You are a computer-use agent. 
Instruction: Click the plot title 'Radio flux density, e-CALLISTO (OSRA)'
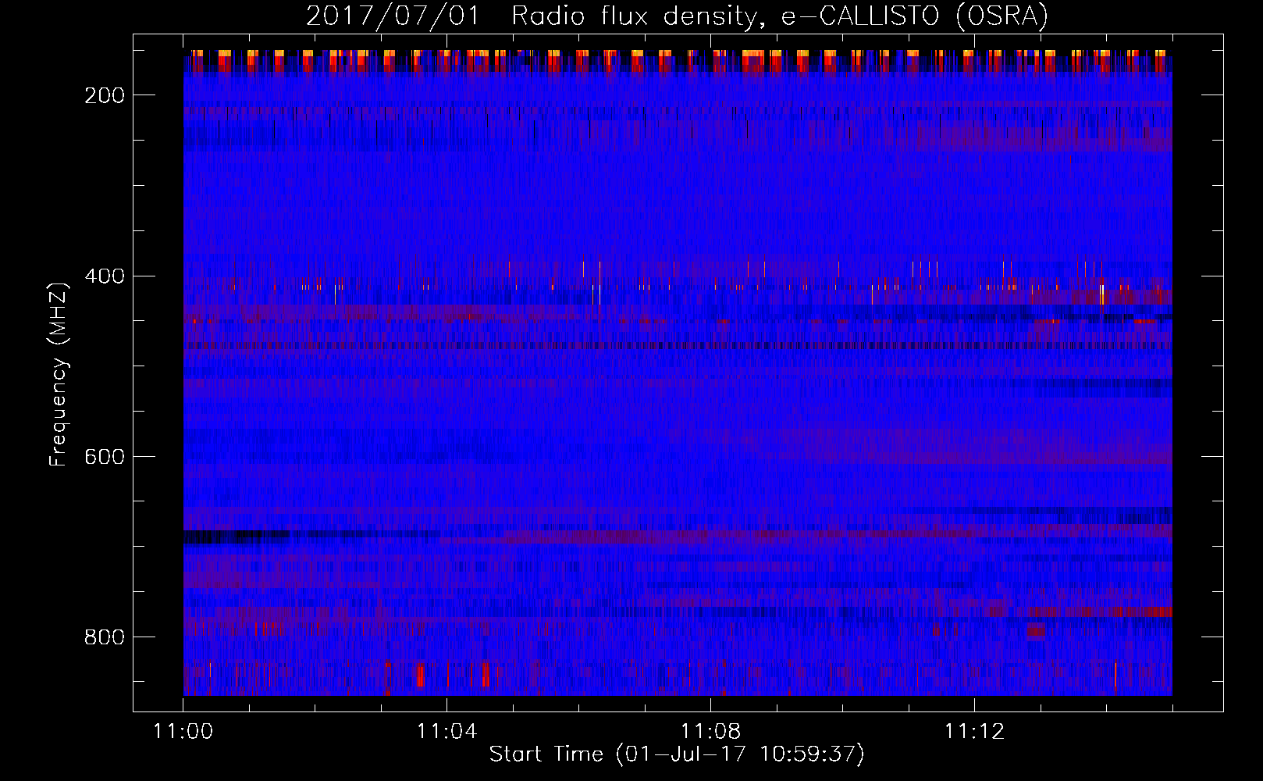779,16
